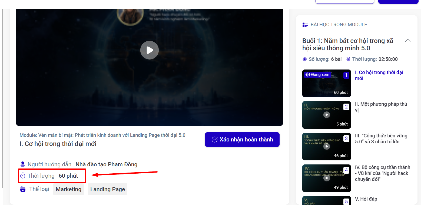Click the 5 phút label on lesson 2 thumbnail
Viewport: 421px width, 205px height.
[x=342, y=124]
